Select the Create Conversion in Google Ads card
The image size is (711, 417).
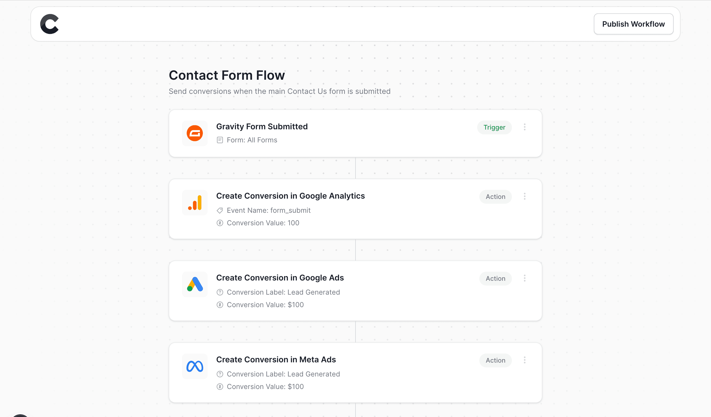pos(355,291)
